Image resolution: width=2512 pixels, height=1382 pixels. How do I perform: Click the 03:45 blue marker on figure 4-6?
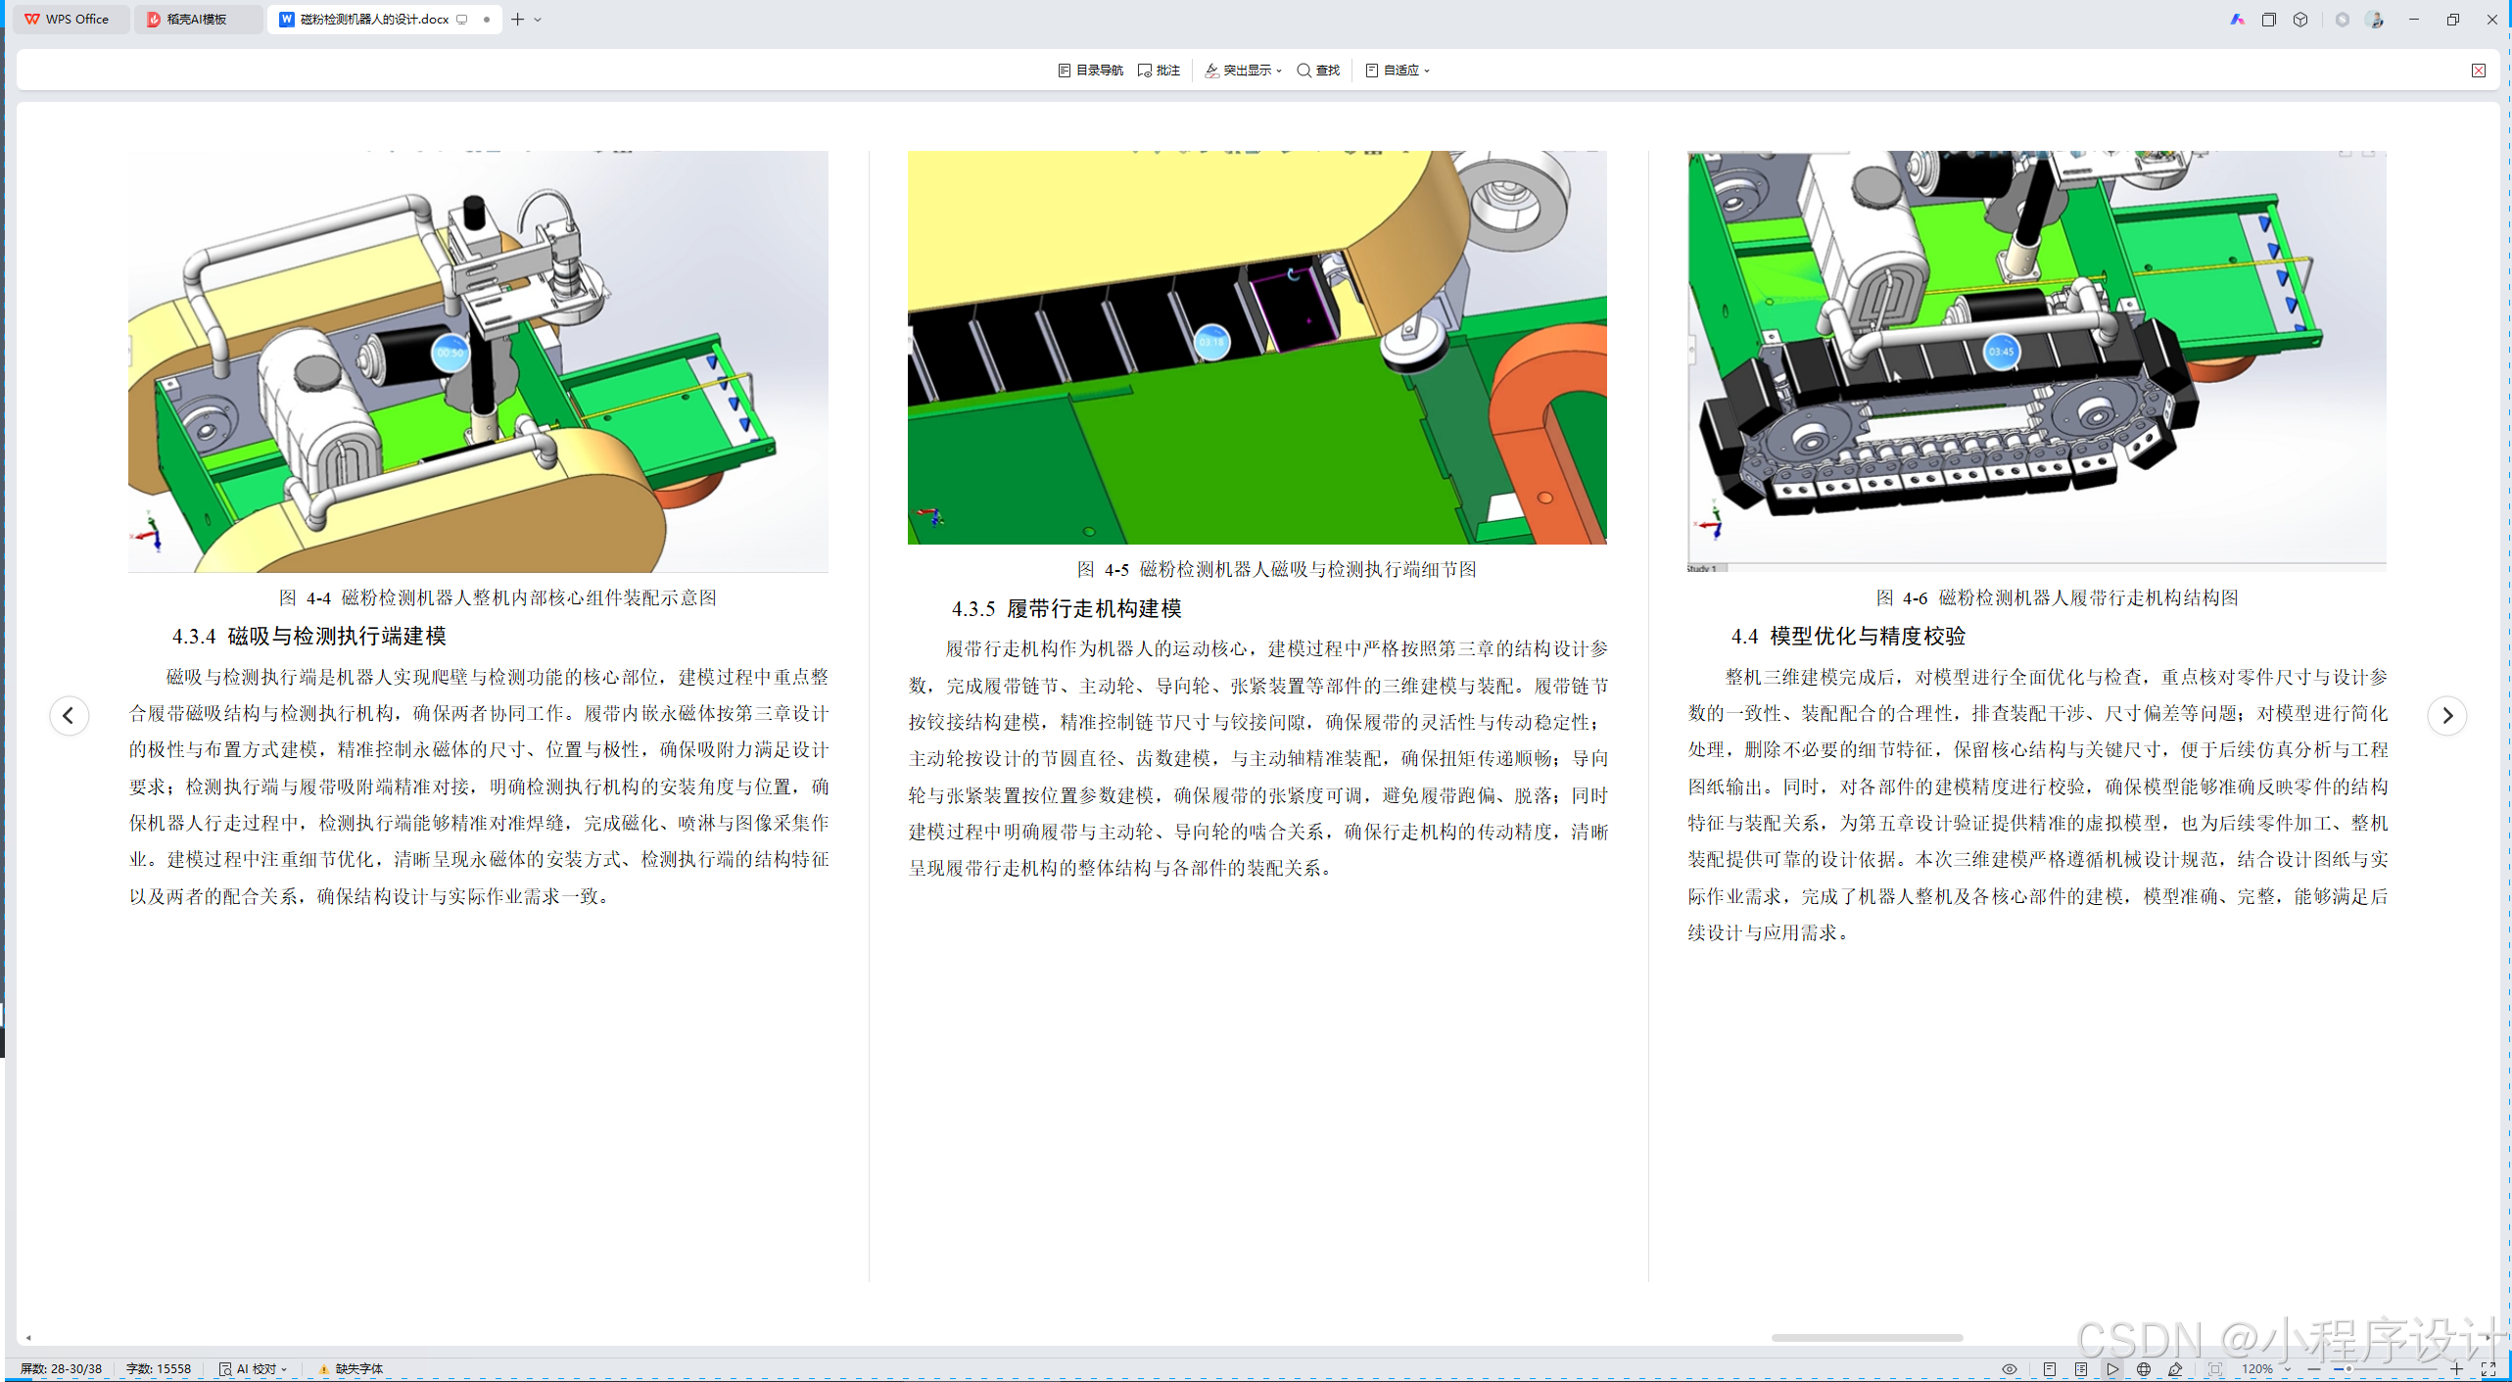(2001, 352)
